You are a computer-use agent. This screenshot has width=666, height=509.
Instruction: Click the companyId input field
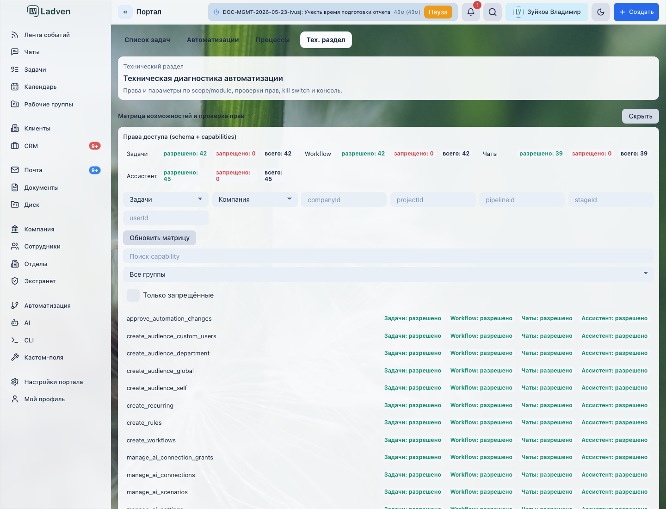pos(344,199)
